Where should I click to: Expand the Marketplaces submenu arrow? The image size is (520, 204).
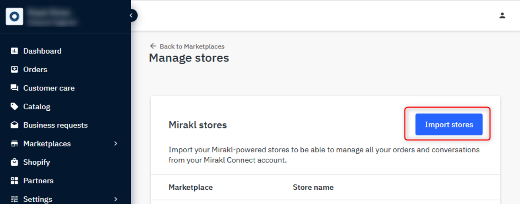116,144
